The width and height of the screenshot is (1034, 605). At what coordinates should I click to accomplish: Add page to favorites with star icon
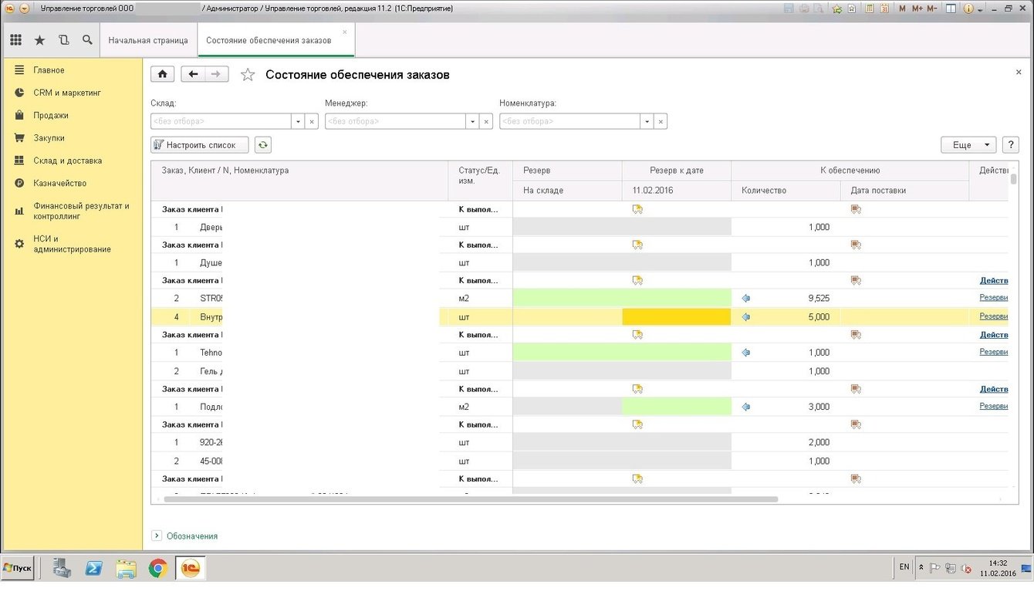(248, 75)
